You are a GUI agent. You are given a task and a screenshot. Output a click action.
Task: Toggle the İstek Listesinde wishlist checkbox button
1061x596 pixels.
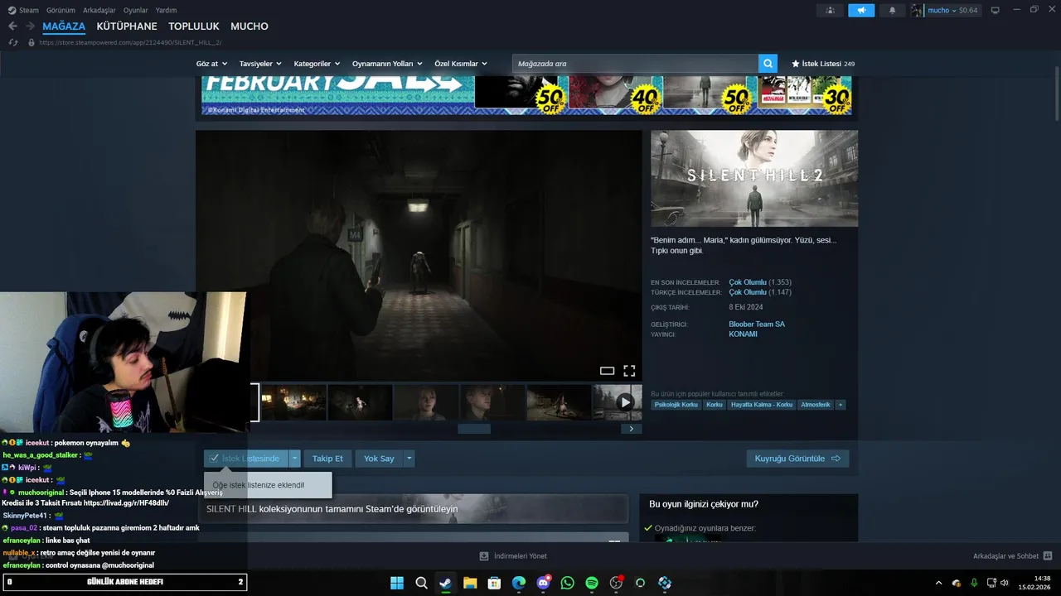pyautogui.click(x=246, y=459)
